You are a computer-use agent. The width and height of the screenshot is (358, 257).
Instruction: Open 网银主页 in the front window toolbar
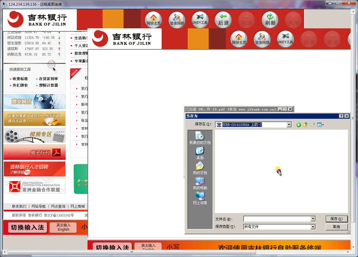(239, 39)
